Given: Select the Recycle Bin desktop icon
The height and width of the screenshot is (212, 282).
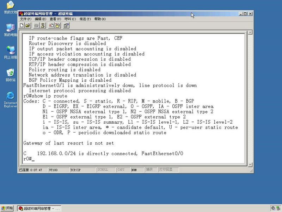Looking at the screenshot, I should (11, 75).
